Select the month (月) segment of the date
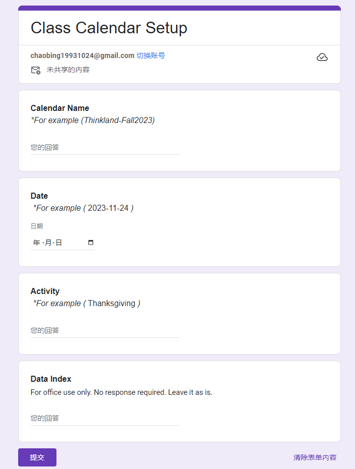Viewport: 355px width, 469px height. (48, 243)
